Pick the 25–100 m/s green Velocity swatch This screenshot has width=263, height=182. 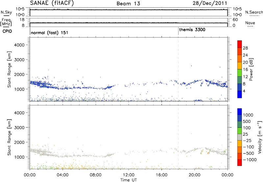240,131
